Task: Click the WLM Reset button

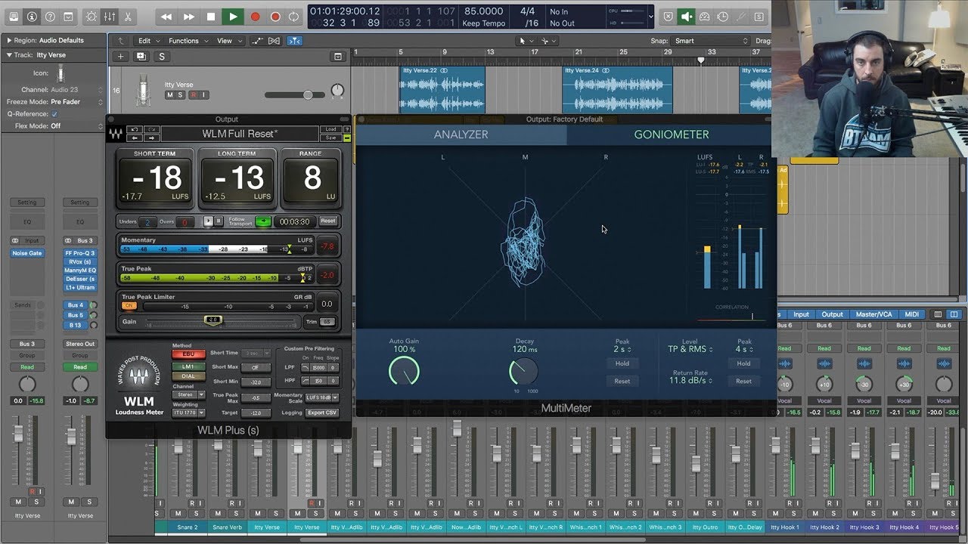Action: pyautogui.click(x=327, y=221)
